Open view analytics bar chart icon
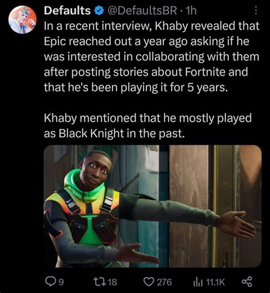Image resolution: width=270 pixels, height=293 pixels. (x=198, y=282)
